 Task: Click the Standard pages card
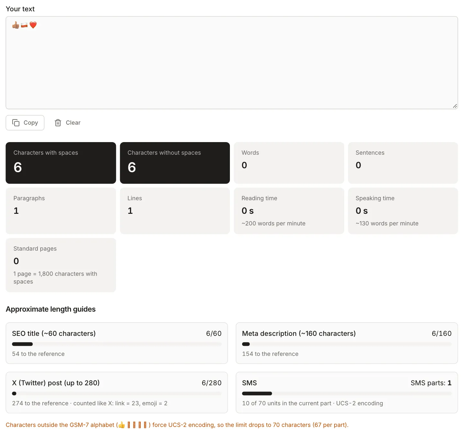click(61, 265)
